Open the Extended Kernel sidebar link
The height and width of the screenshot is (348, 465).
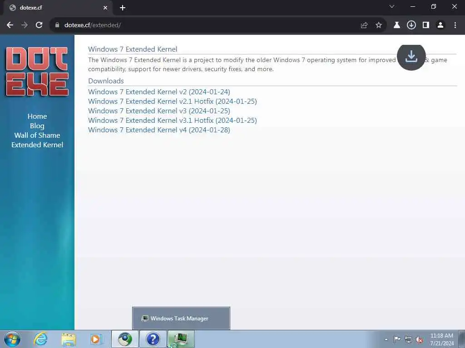click(37, 145)
